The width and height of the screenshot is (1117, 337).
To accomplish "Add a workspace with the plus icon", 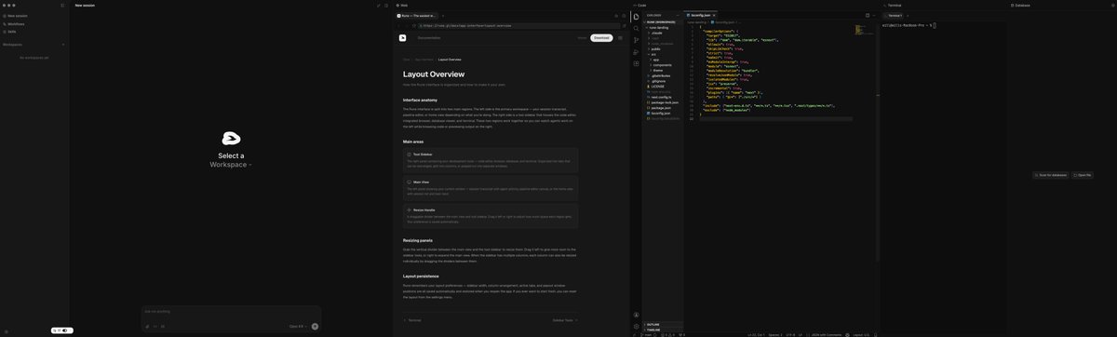I will [63, 44].
